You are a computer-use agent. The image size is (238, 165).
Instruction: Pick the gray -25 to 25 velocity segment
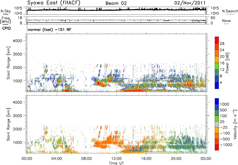217,124
